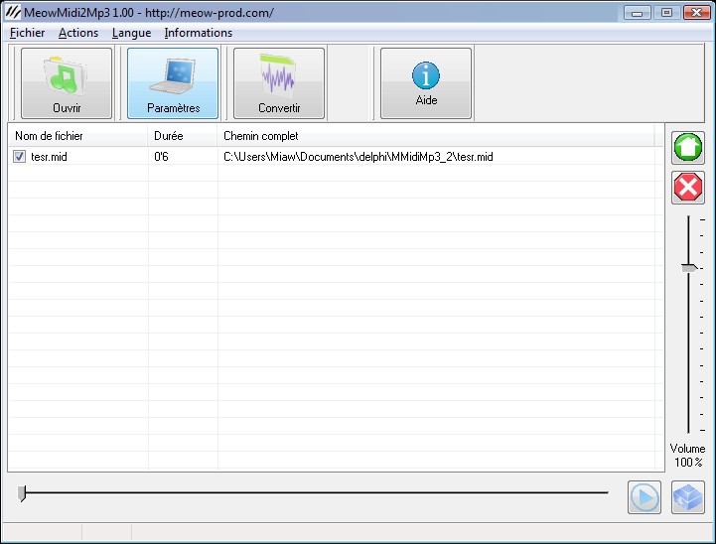Open the Actions menu
Image resolution: width=716 pixels, height=544 pixels.
78,33
